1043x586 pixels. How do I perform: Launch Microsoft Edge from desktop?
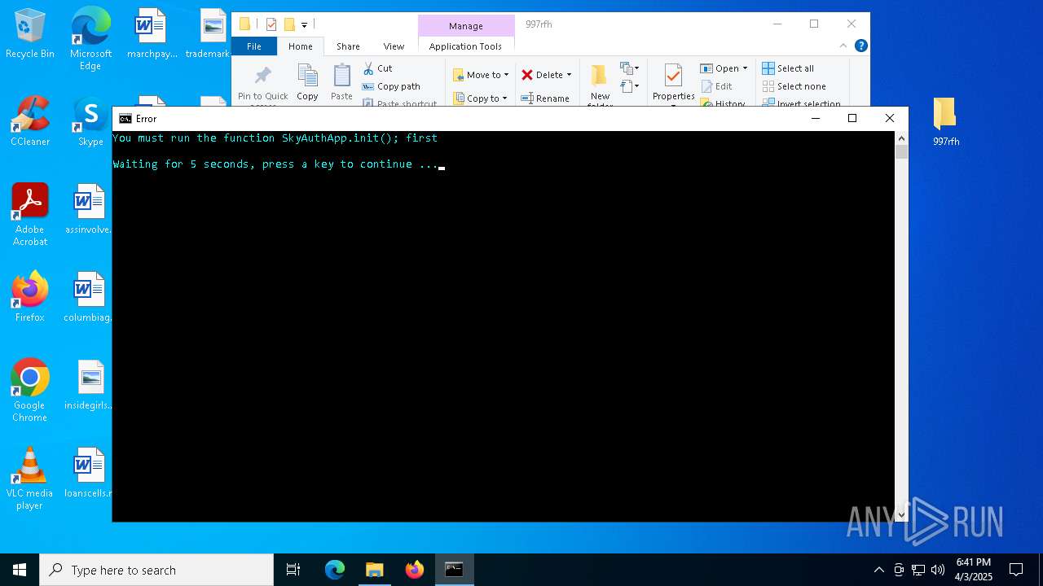click(90, 39)
